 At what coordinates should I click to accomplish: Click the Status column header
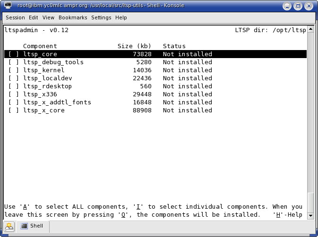click(x=174, y=46)
